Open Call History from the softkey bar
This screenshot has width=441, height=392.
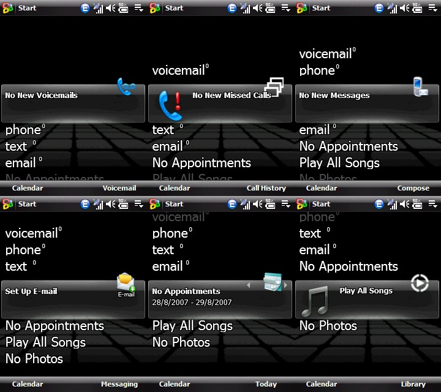(x=266, y=188)
